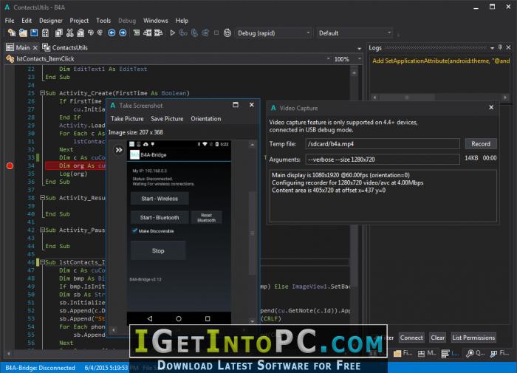Run the project with play icon
The height and width of the screenshot is (373, 517).
tap(172, 33)
